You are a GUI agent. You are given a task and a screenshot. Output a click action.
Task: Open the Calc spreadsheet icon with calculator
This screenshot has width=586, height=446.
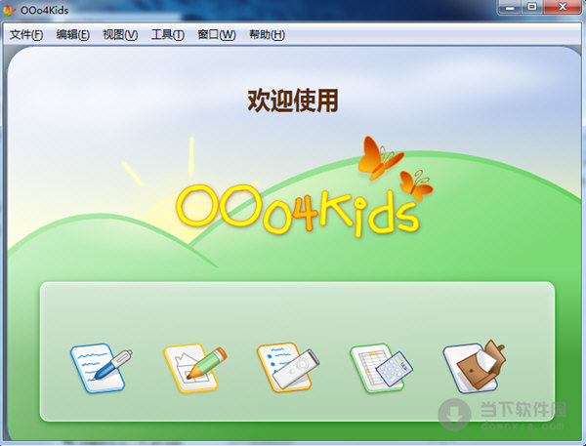pyautogui.click(x=381, y=368)
